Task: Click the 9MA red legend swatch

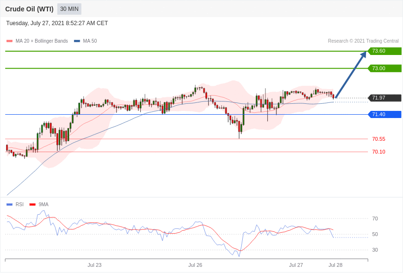Action: tap(32, 205)
